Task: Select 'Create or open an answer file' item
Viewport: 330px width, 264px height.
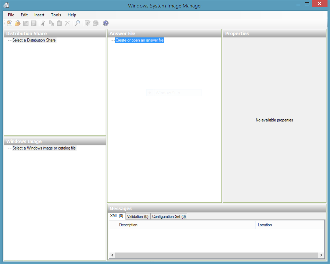Action: click(140, 40)
